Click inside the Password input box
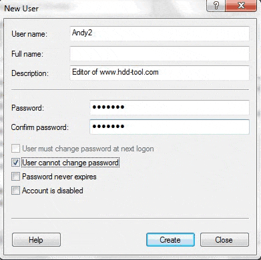The width and height of the screenshot is (261, 260). tap(170, 107)
